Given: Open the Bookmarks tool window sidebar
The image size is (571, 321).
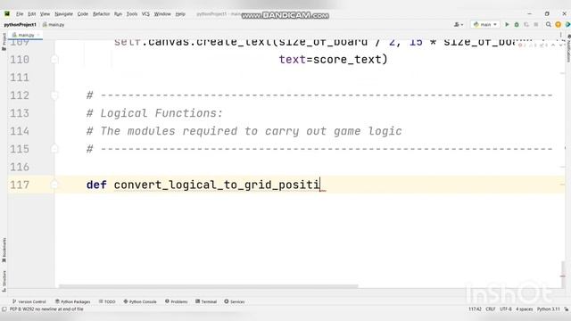Looking at the screenshot, I should tap(4, 250).
